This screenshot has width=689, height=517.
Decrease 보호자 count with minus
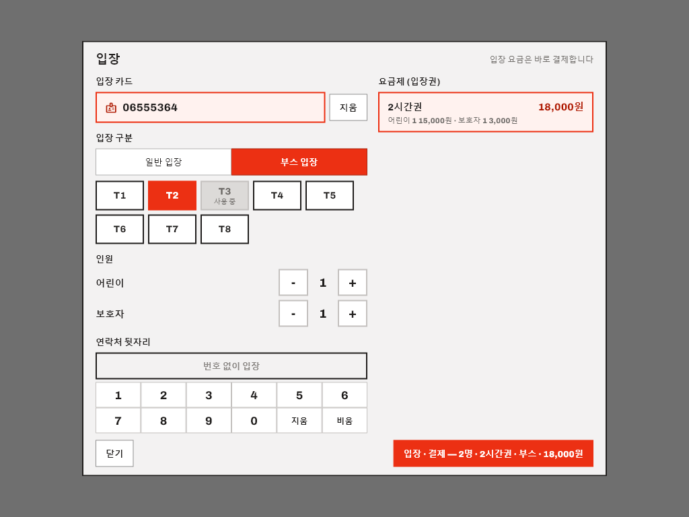tap(293, 314)
